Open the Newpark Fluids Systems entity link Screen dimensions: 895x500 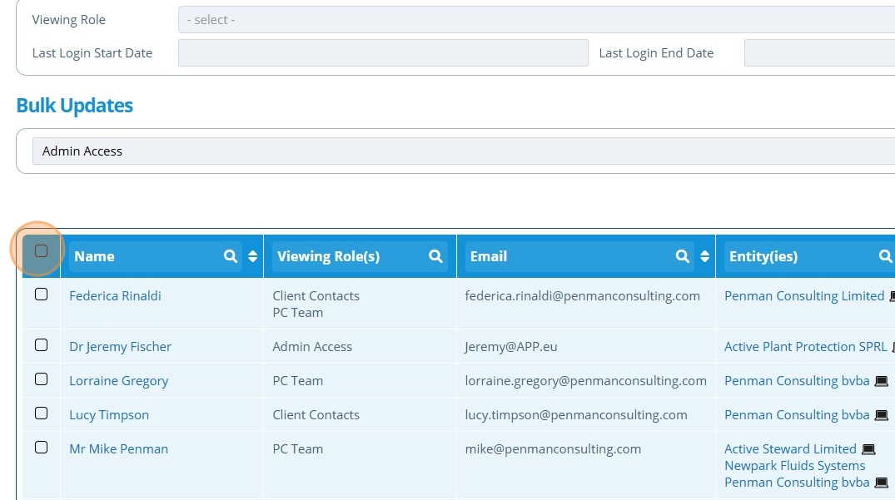pos(794,466)
